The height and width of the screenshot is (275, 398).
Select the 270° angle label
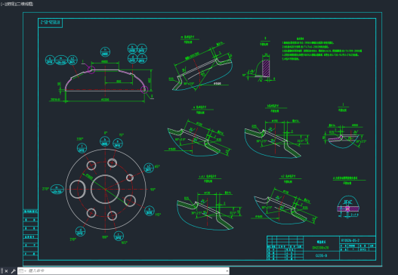coord(45,189)
